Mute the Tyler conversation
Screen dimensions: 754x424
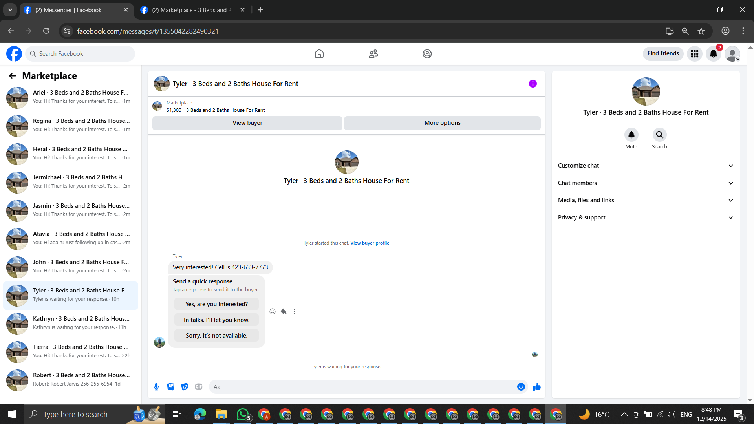[631, 135]
